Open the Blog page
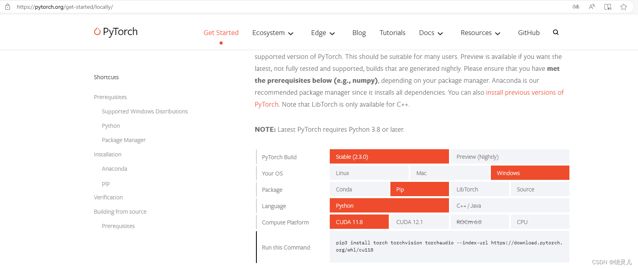Image resolution: width=638 pixels, height=269 pixels. point(359,33)
